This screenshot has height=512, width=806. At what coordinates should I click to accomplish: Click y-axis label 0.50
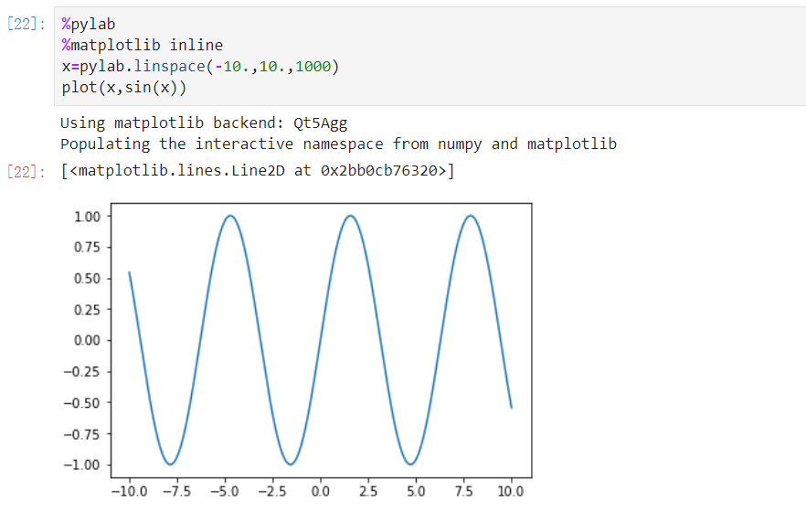(x=87, y=279)
